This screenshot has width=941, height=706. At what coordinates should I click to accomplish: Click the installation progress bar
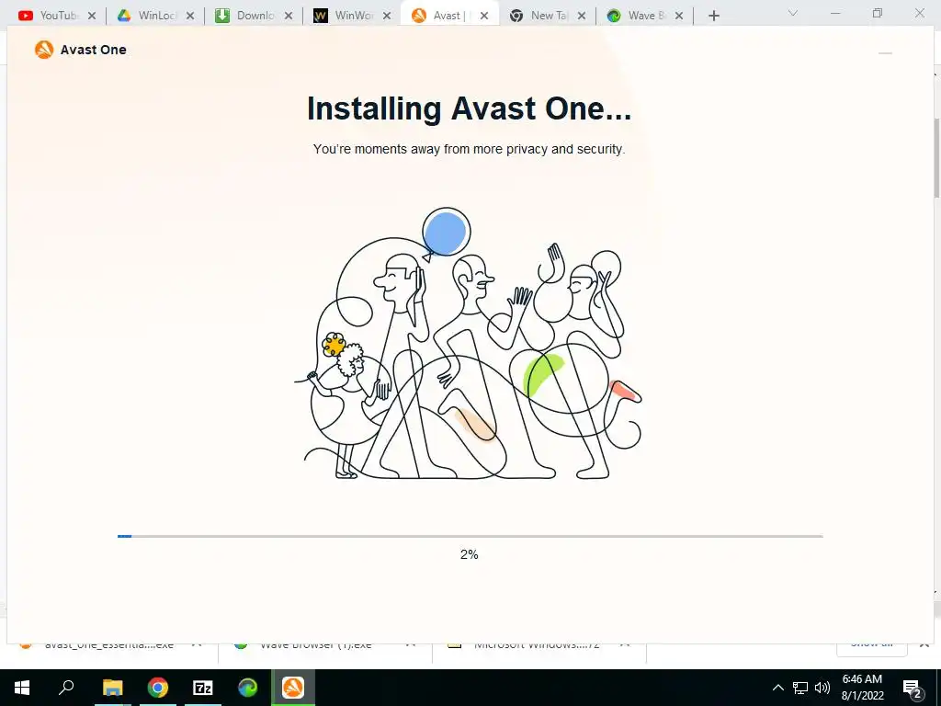[x=470, y=536]
